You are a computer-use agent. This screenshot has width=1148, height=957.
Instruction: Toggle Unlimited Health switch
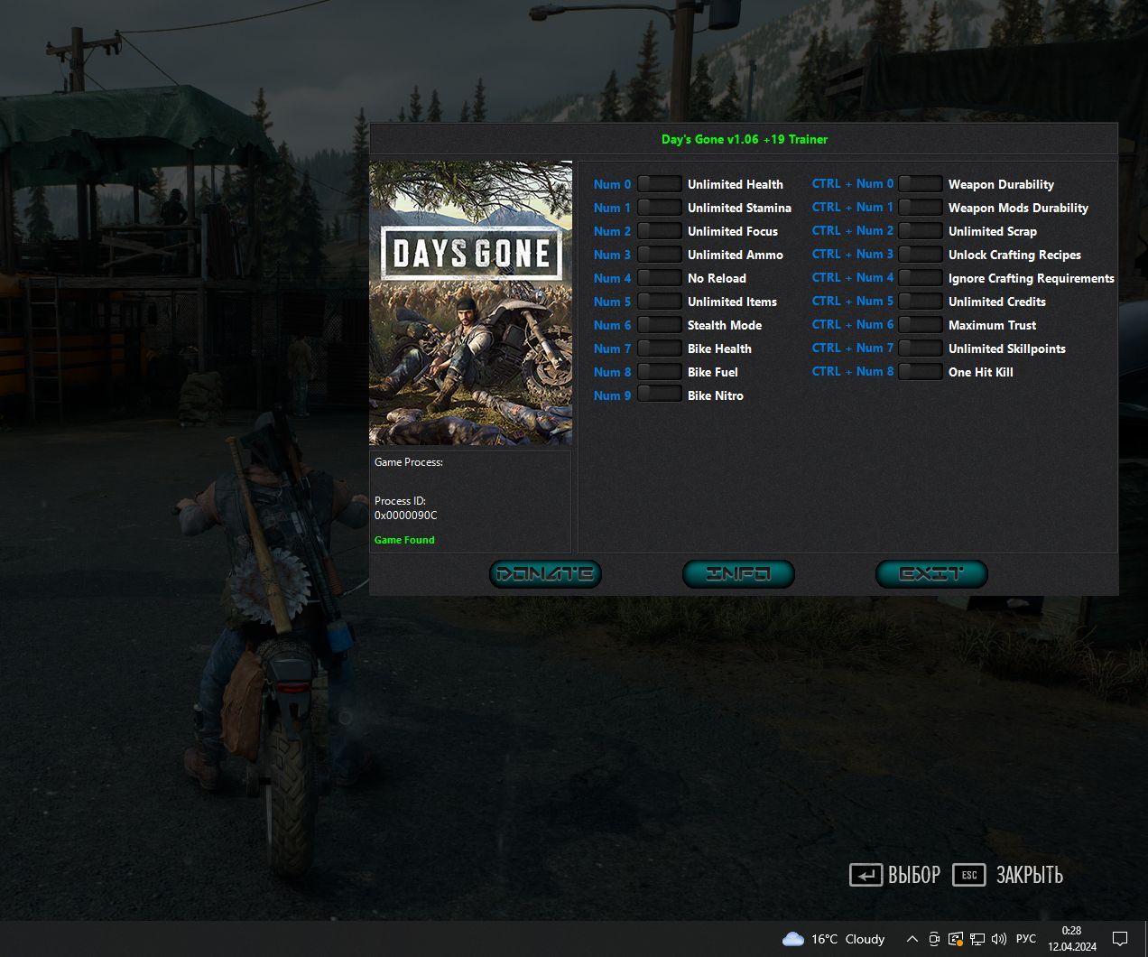tap(659, 184)
